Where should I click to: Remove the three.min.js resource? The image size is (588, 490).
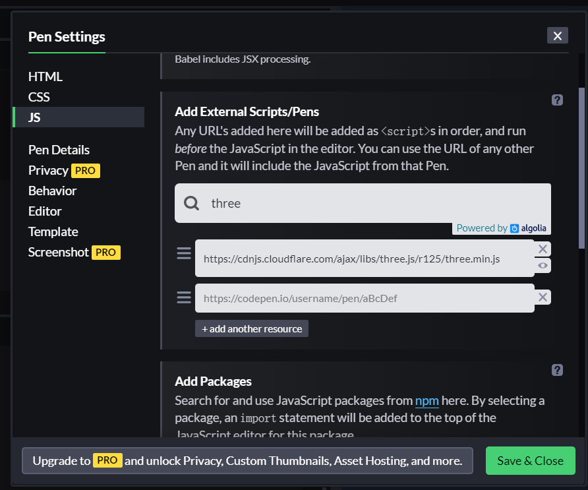click(x=543, y=249)
